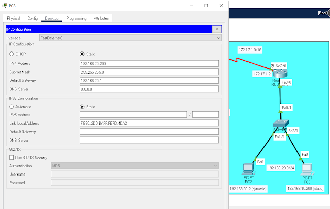Click the PC3 computer icon in topology
330x209 pixels.
click(307, 169)
